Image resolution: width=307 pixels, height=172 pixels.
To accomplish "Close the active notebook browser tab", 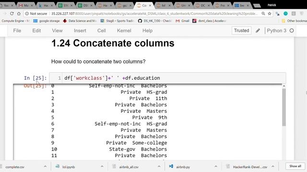I will click(x=150, y=5).
